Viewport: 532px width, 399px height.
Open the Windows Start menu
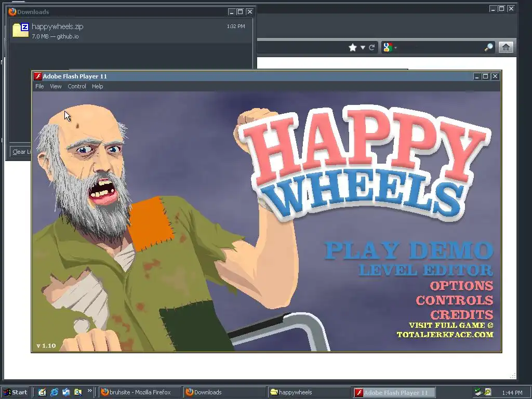click(15, 392)
